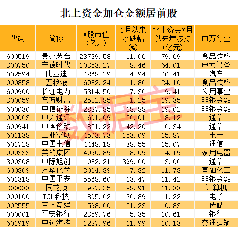Viewport: 238px width, 227px height.
Task: Select stock code 601919
Action: pos(18,223)
